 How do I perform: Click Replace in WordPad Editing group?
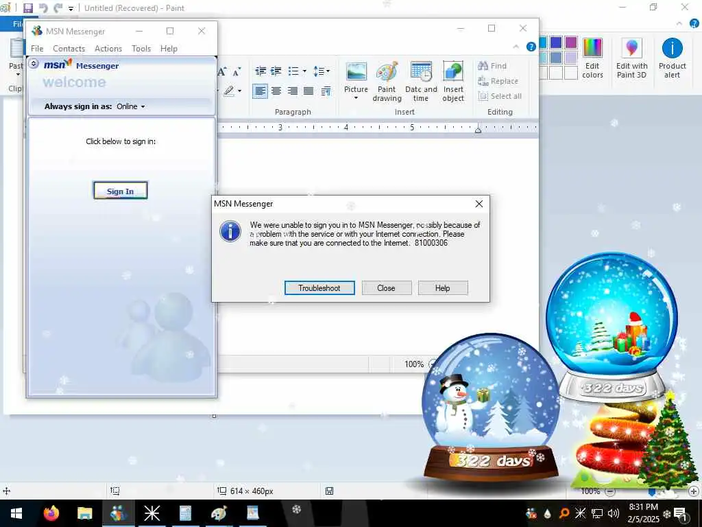click(498, 81)
